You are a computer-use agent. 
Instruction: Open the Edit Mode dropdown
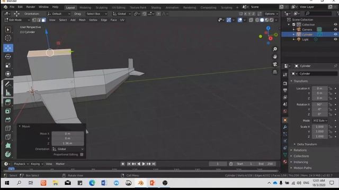[x=17, y=20]
